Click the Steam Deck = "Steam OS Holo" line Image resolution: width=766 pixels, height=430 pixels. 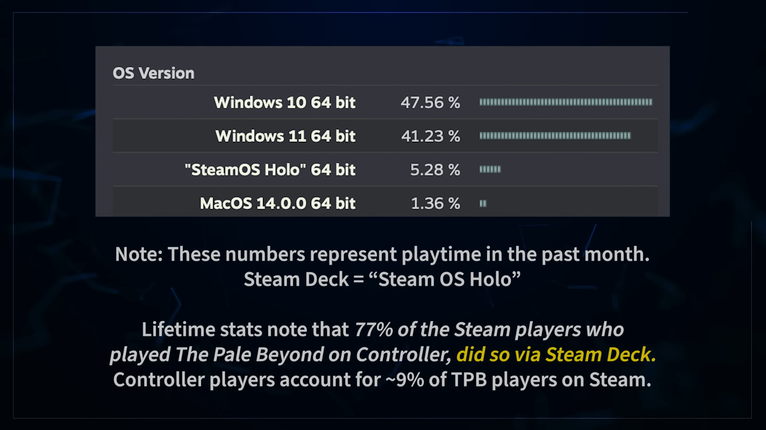382,279
